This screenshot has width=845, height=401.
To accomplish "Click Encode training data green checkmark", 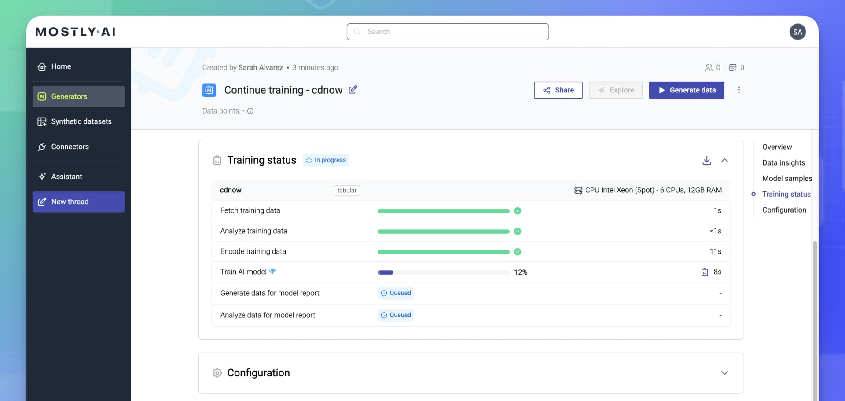I will point(518,252).
